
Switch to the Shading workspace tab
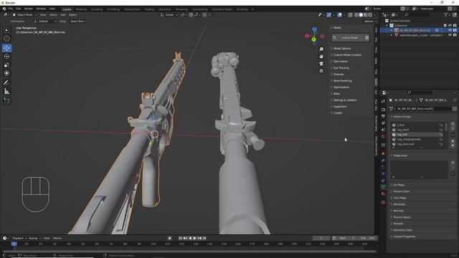click(149, 9)
